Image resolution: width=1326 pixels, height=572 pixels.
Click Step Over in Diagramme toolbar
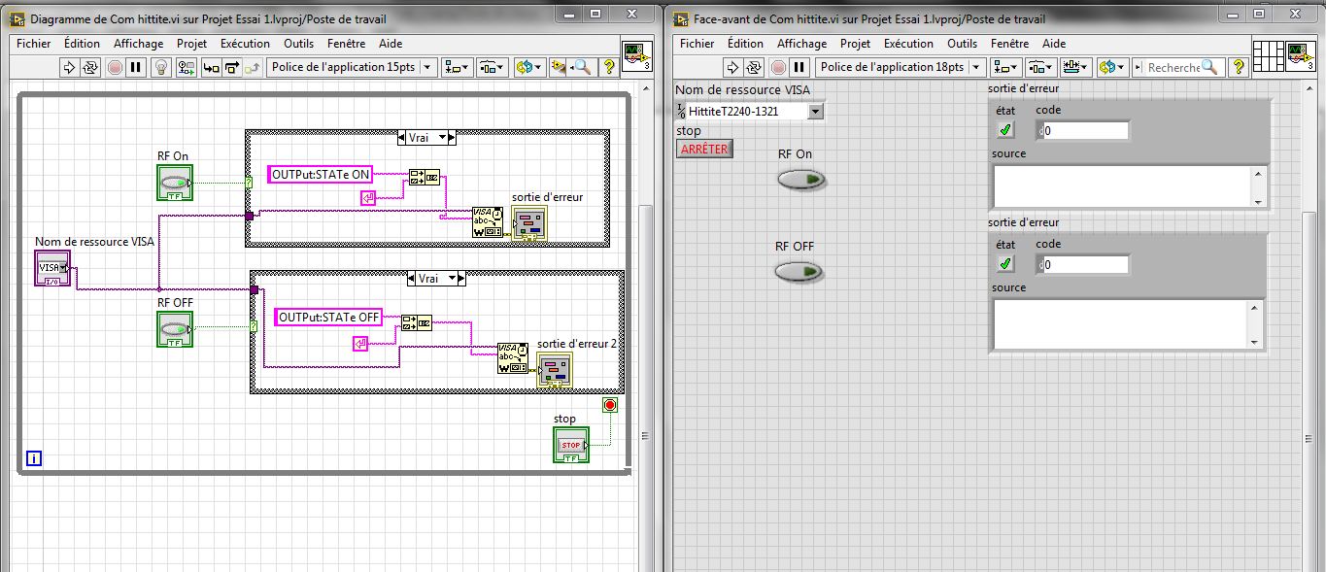point(232,67)
